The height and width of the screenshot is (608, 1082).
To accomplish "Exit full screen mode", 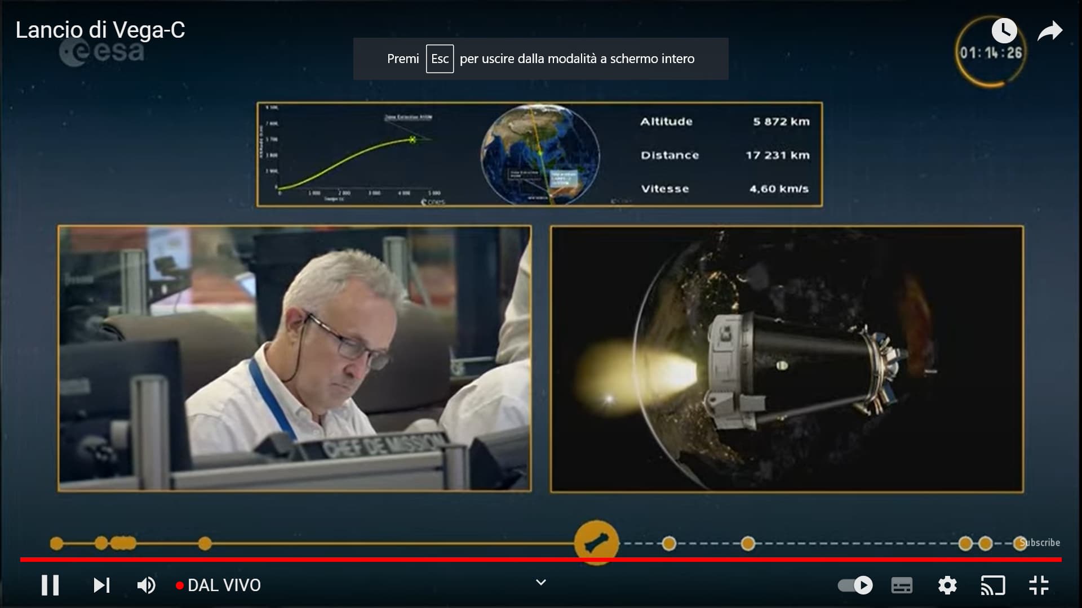I will click(x=1039, y=585).
